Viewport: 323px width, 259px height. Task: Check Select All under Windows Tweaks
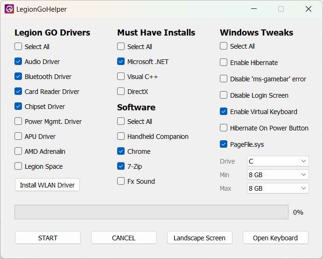pos(224,46)
